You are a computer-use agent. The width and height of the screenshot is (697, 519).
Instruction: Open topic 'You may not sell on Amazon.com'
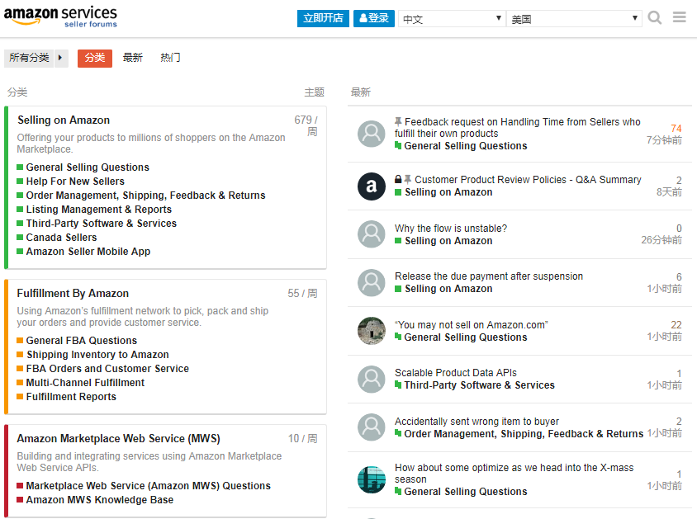coord(472,325)
